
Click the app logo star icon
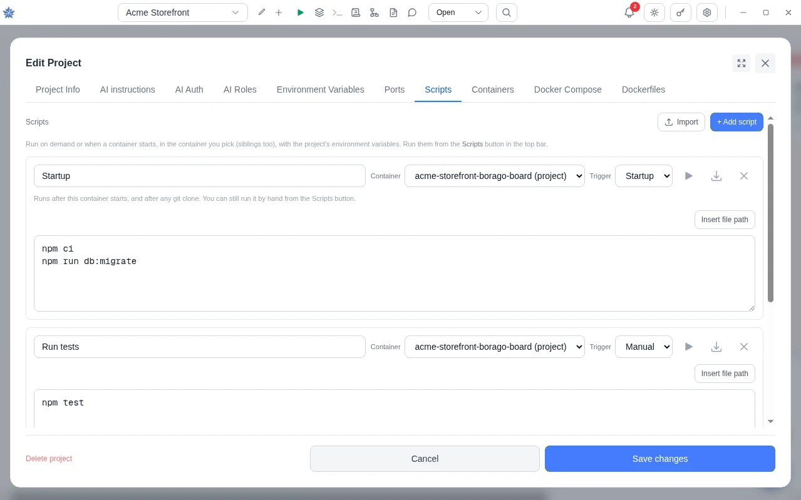tap(9, 13)
